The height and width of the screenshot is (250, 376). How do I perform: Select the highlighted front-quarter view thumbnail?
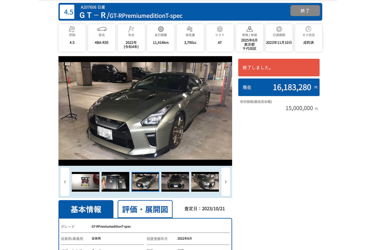pos(145,182)
